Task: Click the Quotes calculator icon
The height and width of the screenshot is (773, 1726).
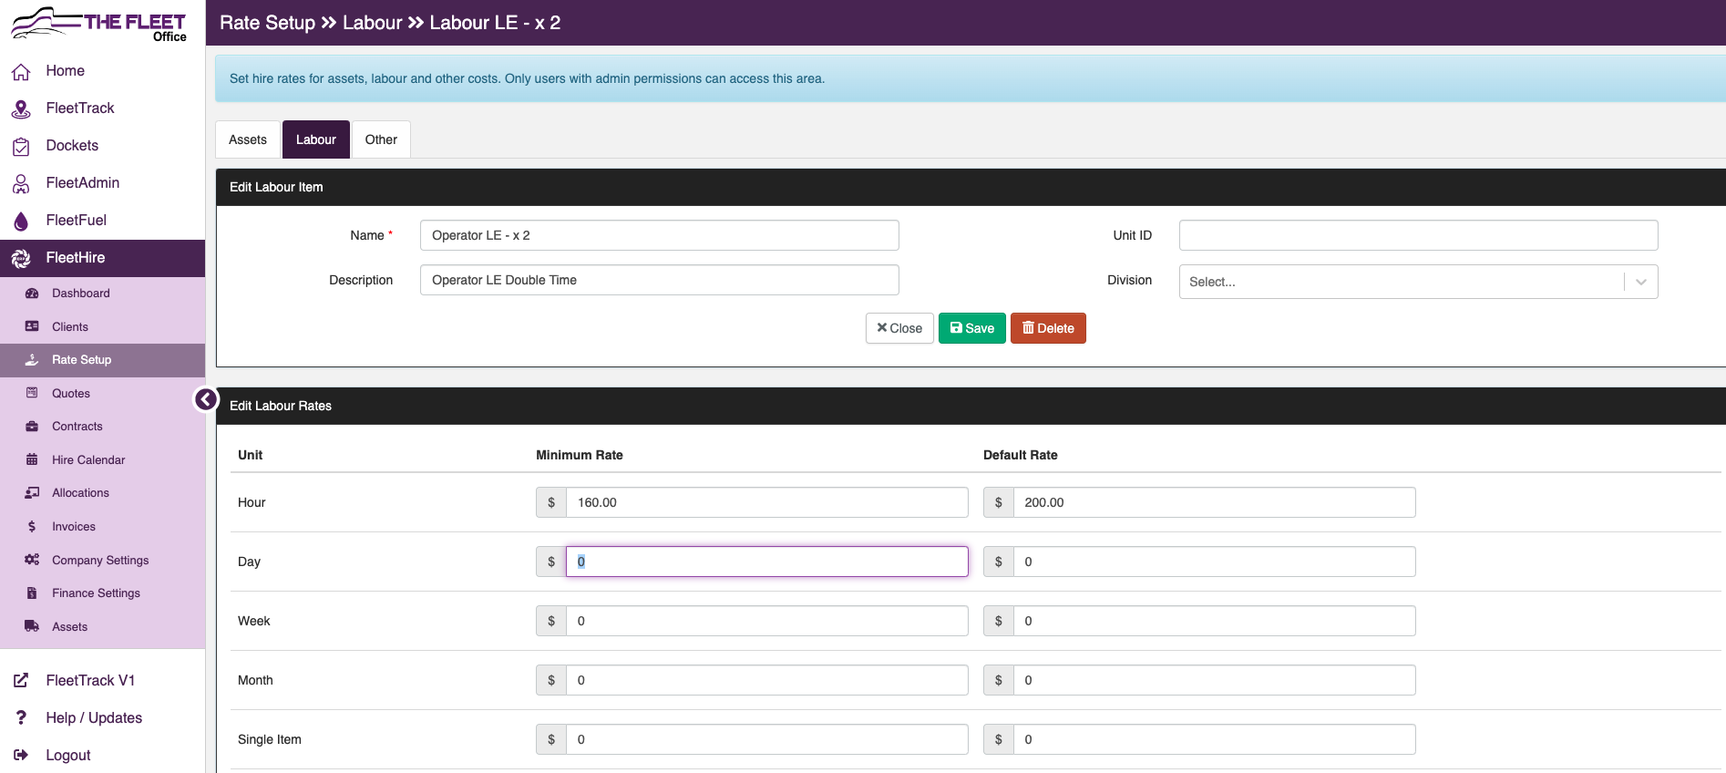Action: click(32, 393)
